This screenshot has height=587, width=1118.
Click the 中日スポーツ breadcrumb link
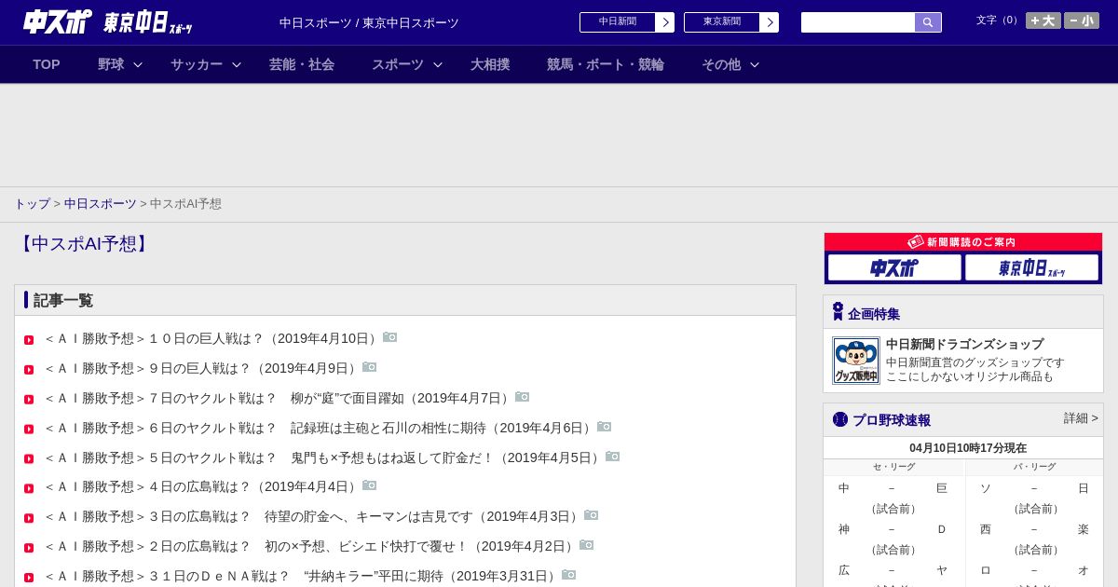point(101,203)
